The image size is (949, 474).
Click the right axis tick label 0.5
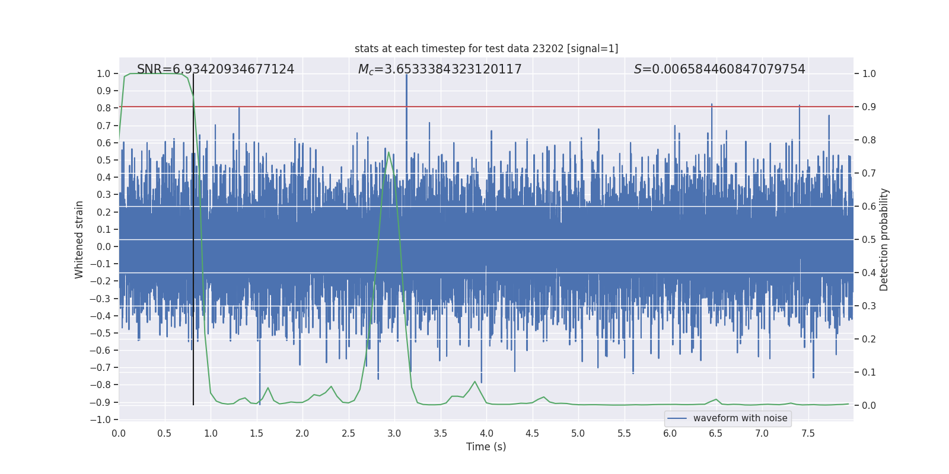[868, 240]
